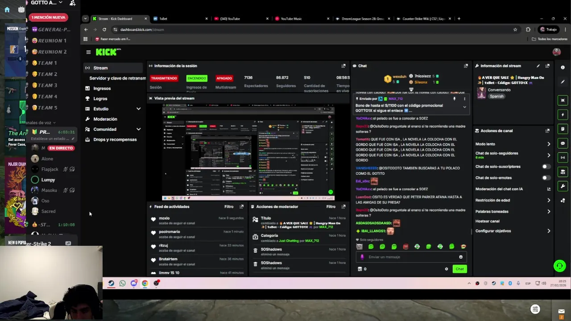
Task: Open Ingresos in Kick sidebar
Action: 102,88
